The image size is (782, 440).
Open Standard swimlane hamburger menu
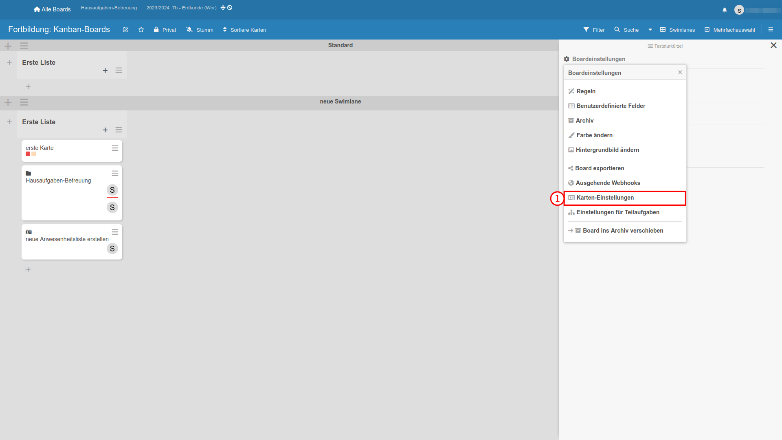pos(24,46)
